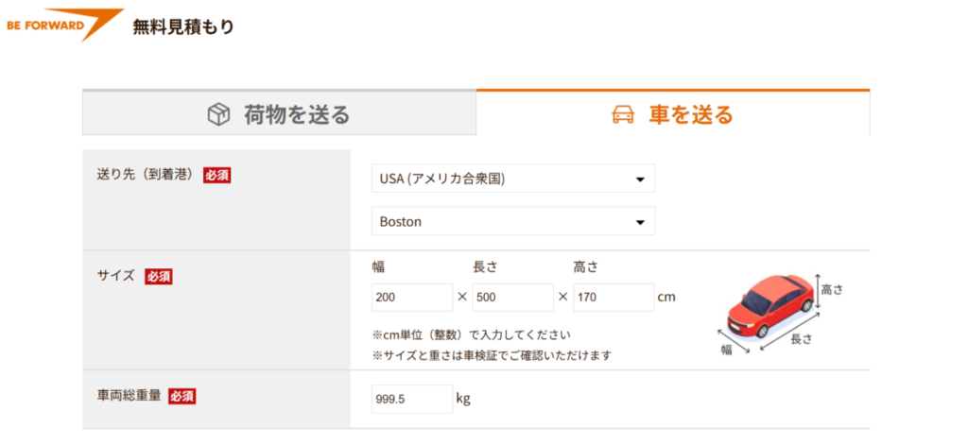Select the 車を送る tab
The image size is (968, 445).
click(672, 114)
